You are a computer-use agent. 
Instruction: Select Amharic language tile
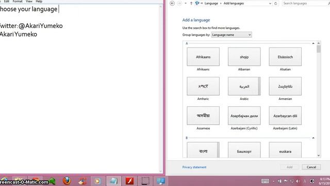(203, 86)
